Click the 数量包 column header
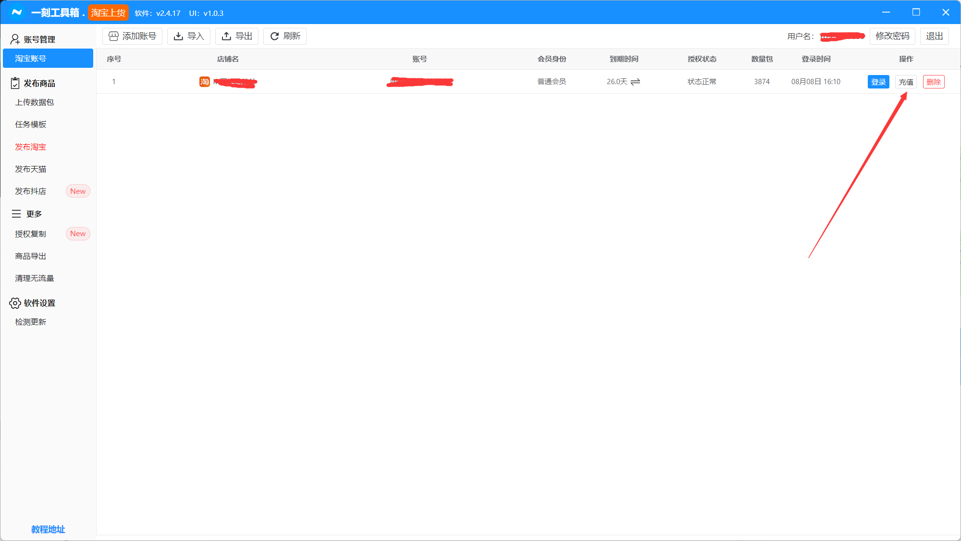This screenshot has width=961, height=541. 762,59
